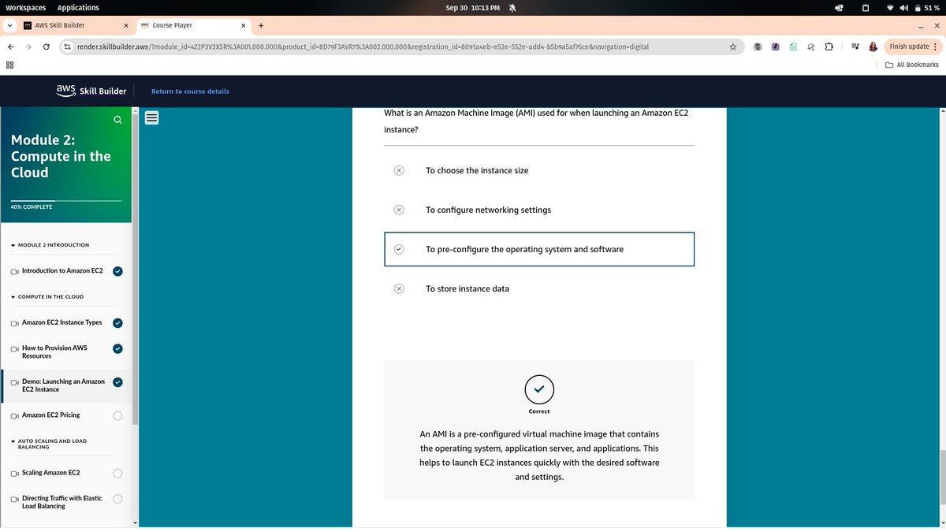Toggle completion circle for Amazon EC2 Pricing
Viewport: 946px width, 532px height.
(117, 415)
